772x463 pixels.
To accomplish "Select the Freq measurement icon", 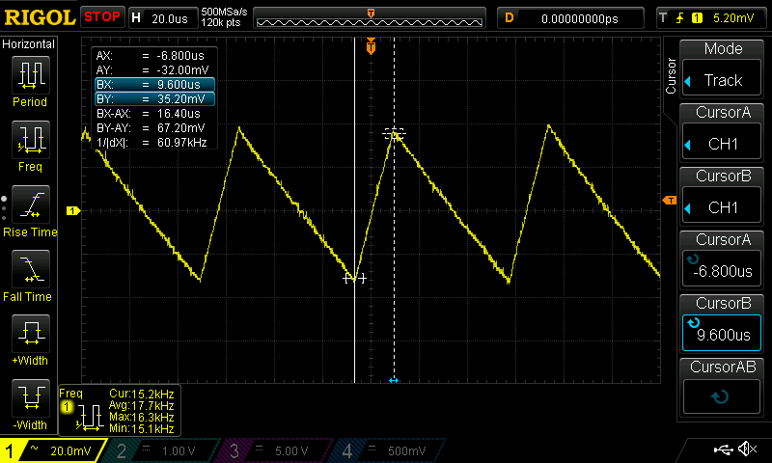I will 31,140.
